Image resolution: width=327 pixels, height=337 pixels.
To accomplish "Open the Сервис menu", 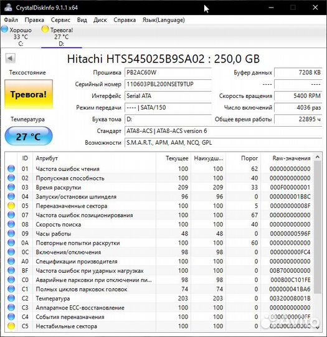I will [60, 20].
